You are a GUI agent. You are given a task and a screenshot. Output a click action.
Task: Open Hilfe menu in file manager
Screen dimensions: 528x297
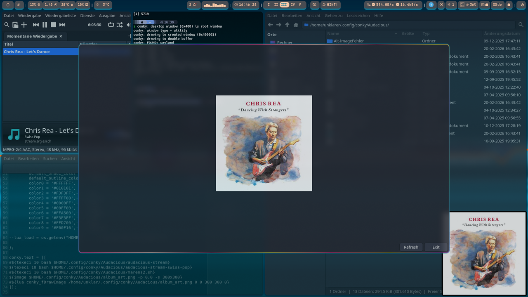point(379,16)
